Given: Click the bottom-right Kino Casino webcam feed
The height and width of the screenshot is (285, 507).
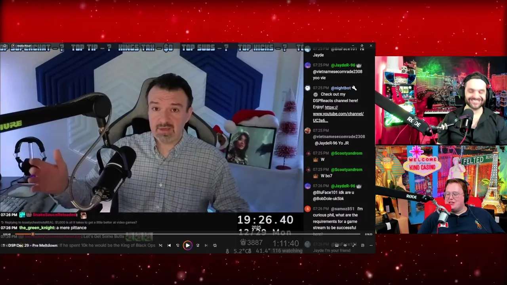Looking at the screenshot, I should point(441,190).
